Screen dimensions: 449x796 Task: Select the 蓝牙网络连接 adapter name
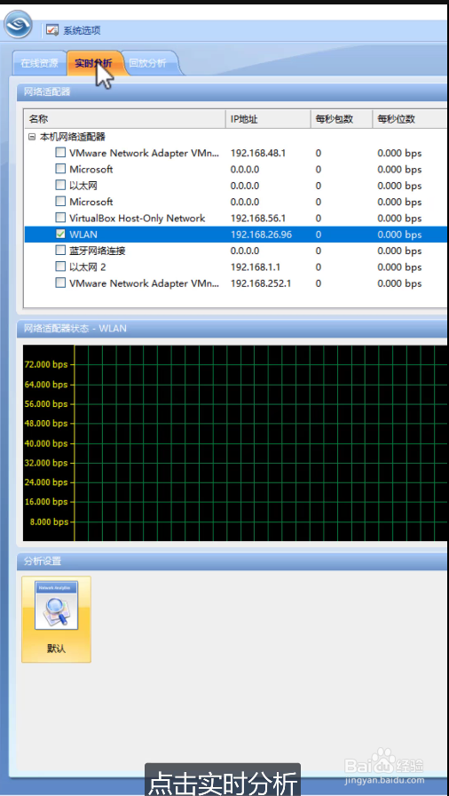click(97, 251)
